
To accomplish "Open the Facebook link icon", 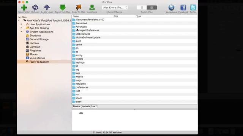I will click(x=183, y=8).
